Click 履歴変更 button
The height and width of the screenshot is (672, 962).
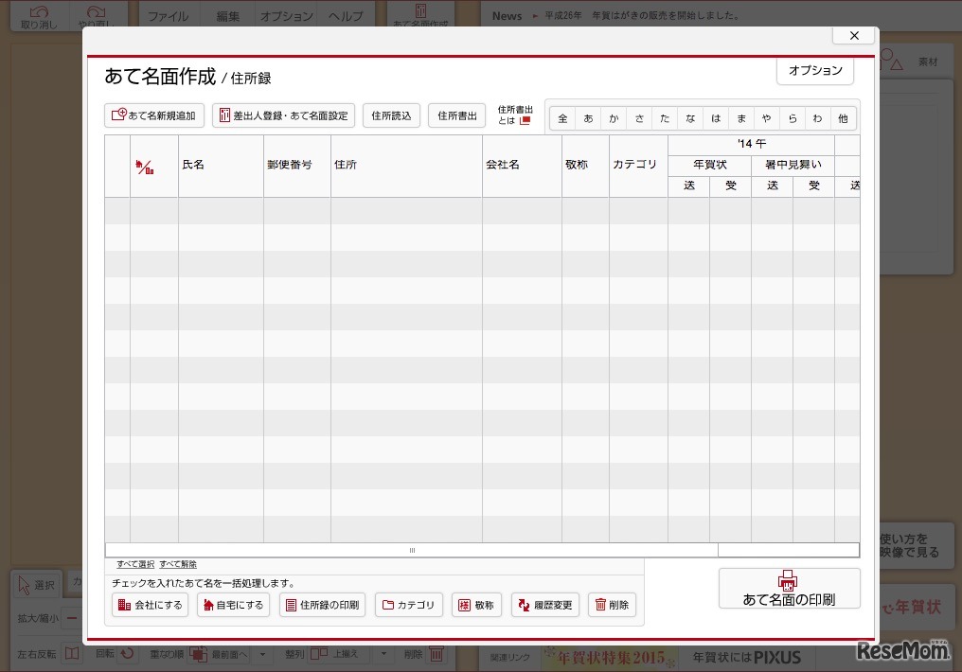coord(545,605)
